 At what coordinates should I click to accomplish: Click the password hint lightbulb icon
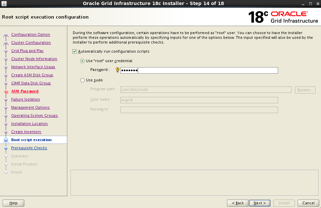(117, 70)
